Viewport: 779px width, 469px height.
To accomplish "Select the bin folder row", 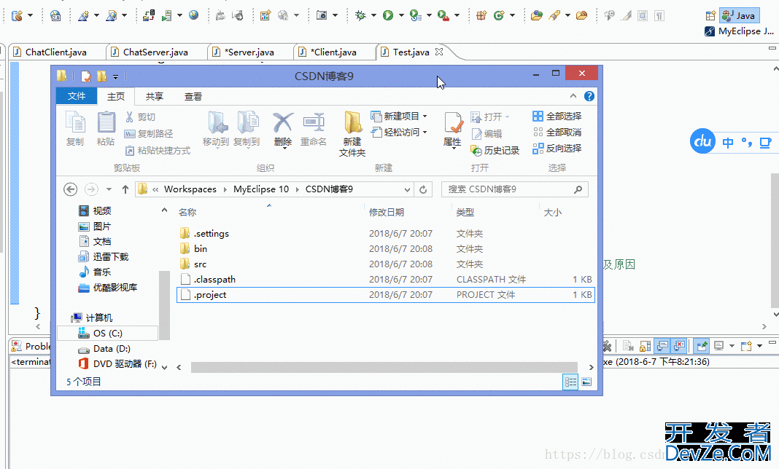I will (386, 248).
